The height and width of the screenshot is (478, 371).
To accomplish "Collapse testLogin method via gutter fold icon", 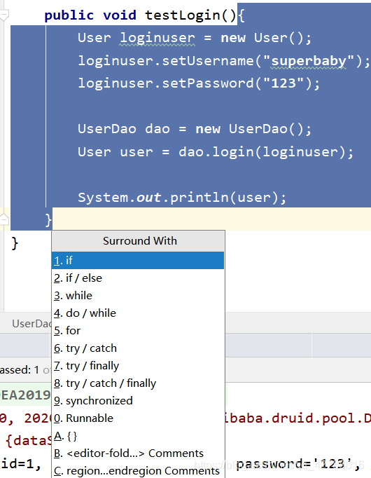I will coord(4,15).
